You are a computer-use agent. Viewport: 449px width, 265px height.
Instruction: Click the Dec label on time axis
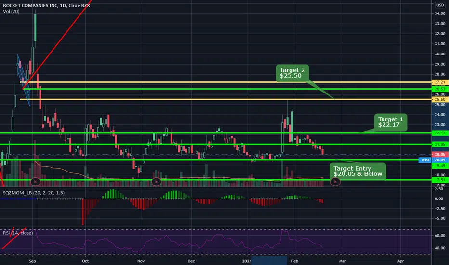[191, 261]
